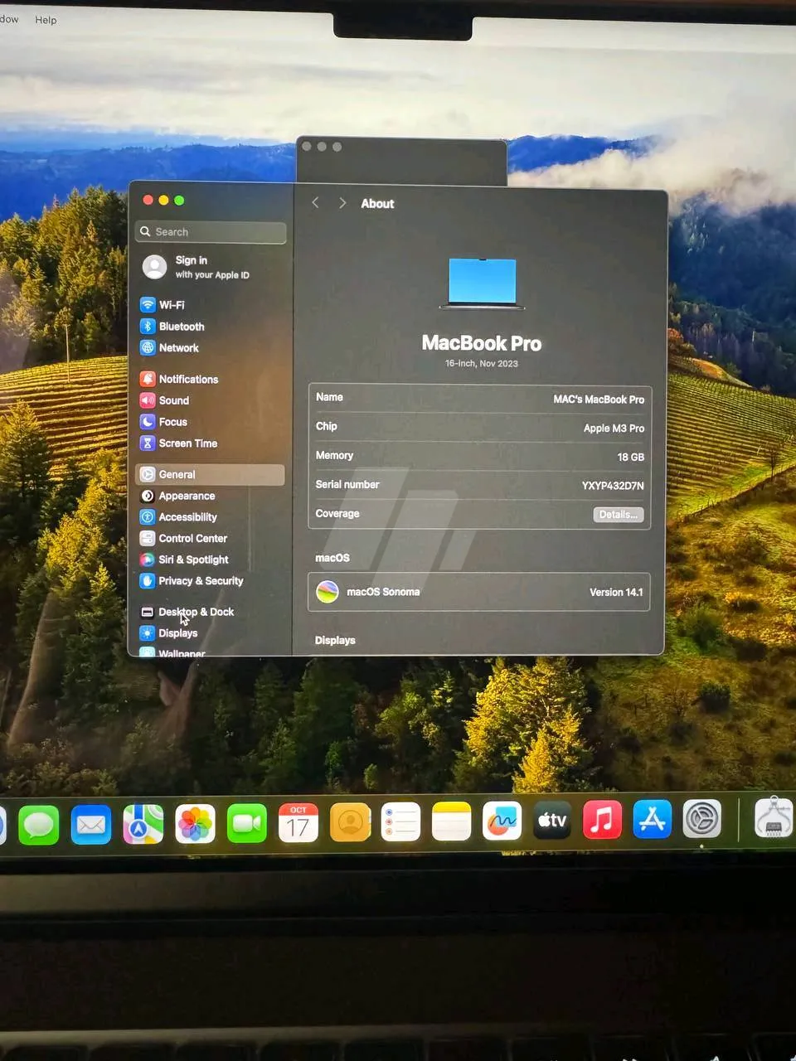Open Appearance settings
Viewport: 796px width, 1061px height.
tap(177, 496)
